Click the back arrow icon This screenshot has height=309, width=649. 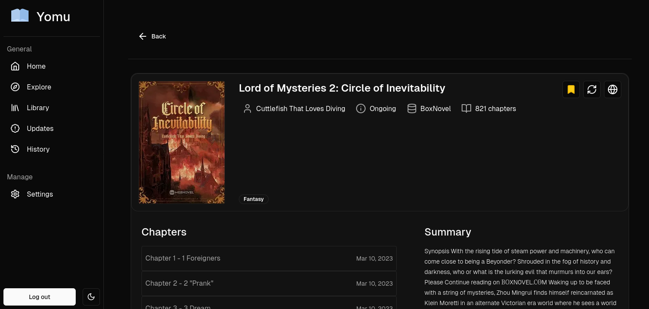(x=143, y=36)
